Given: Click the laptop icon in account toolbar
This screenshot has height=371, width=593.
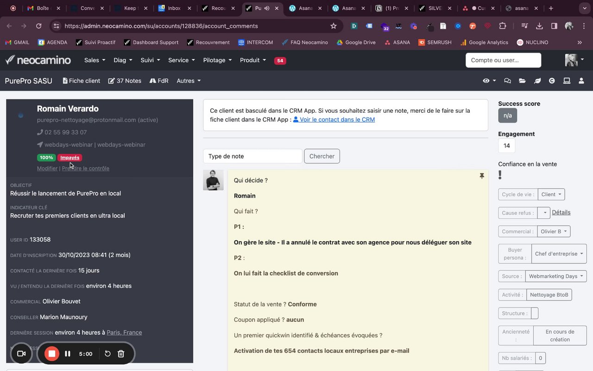Looking at the screenshot, I should 567,81.
